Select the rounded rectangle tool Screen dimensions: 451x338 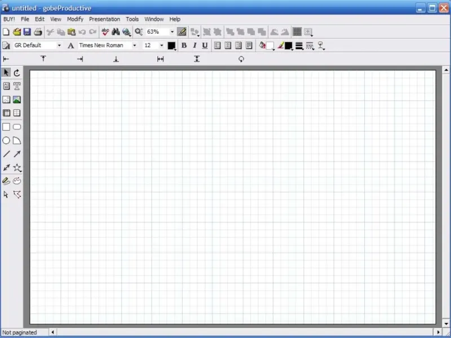point(17,127)
